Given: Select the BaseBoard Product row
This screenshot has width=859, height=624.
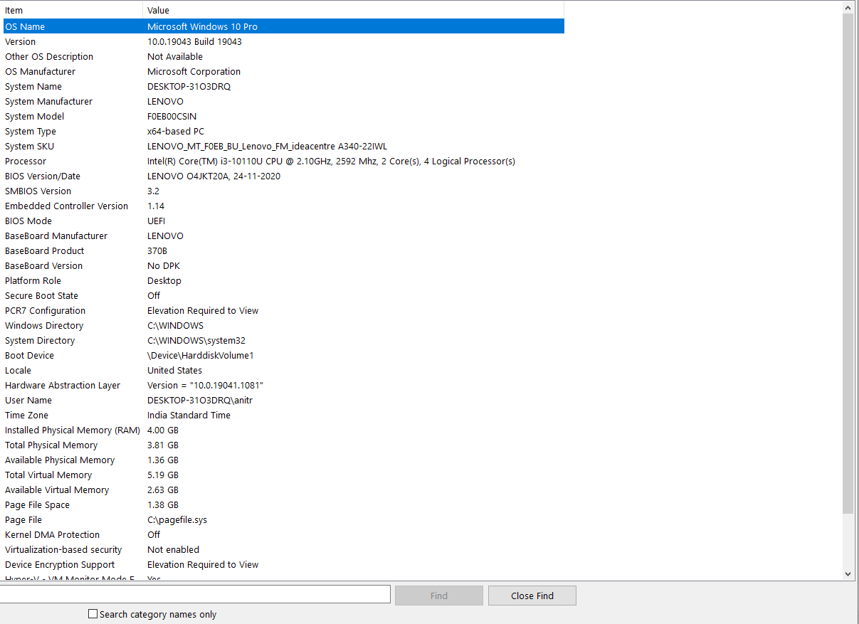Looking at the screenshot, I should click(283, 250).
